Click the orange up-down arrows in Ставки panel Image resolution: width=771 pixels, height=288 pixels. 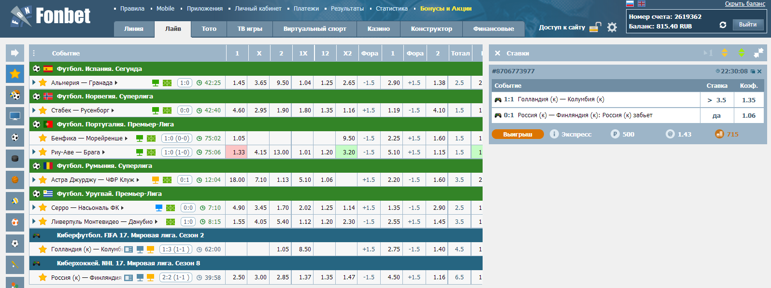(x=725, y=53)
